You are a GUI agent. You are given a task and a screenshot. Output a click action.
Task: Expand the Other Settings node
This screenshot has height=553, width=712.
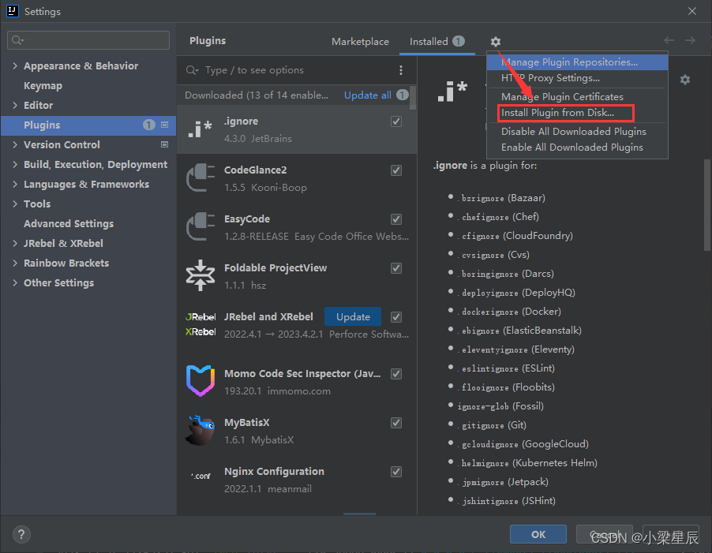[x=15, y=282]
